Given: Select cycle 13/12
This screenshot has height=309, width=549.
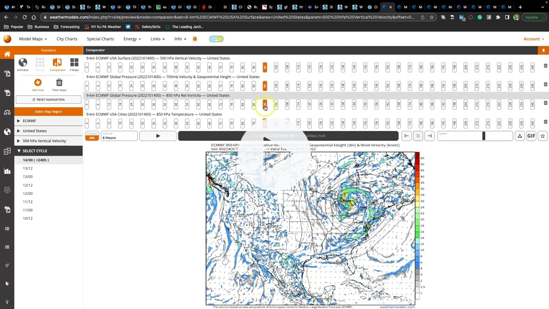Looking at the screenshot, I should [x=27, y=168].
